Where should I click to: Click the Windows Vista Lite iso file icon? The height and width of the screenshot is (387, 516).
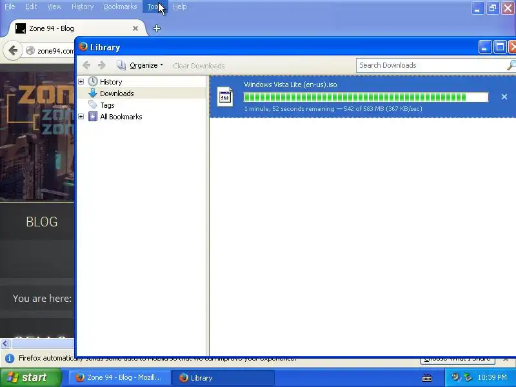tap(225, 97)
